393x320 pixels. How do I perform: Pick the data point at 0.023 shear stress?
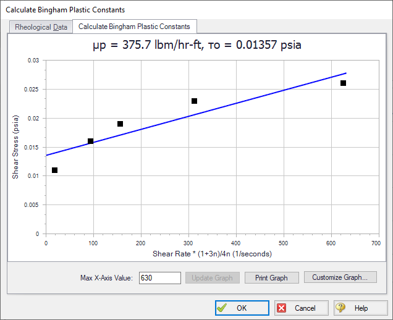point(194,101)
